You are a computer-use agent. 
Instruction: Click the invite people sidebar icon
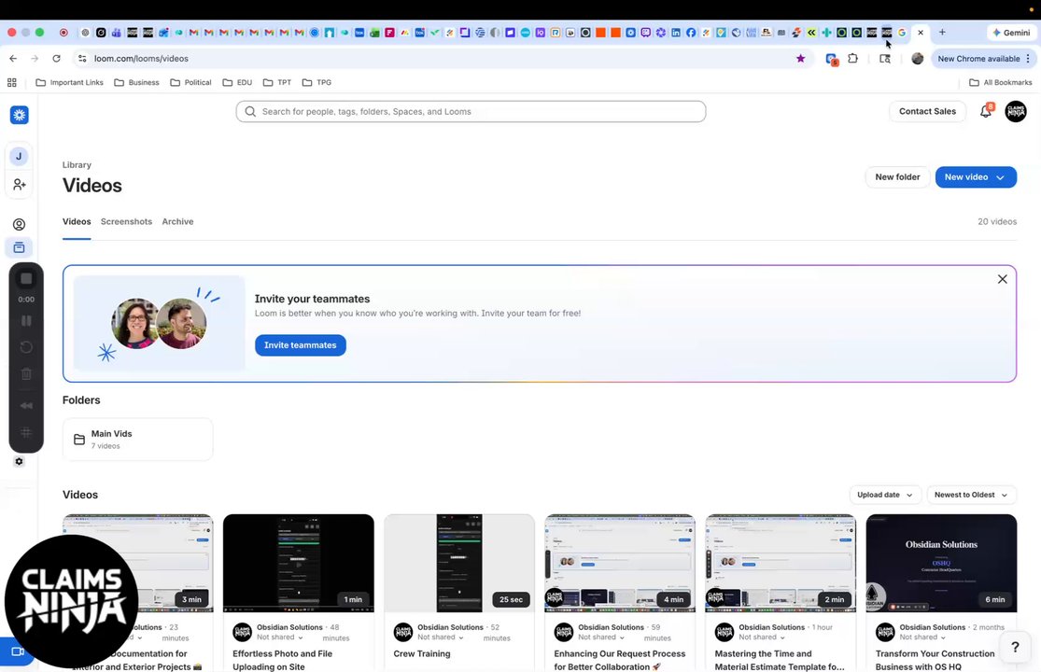pyautogui.click(x=20, y=185)
